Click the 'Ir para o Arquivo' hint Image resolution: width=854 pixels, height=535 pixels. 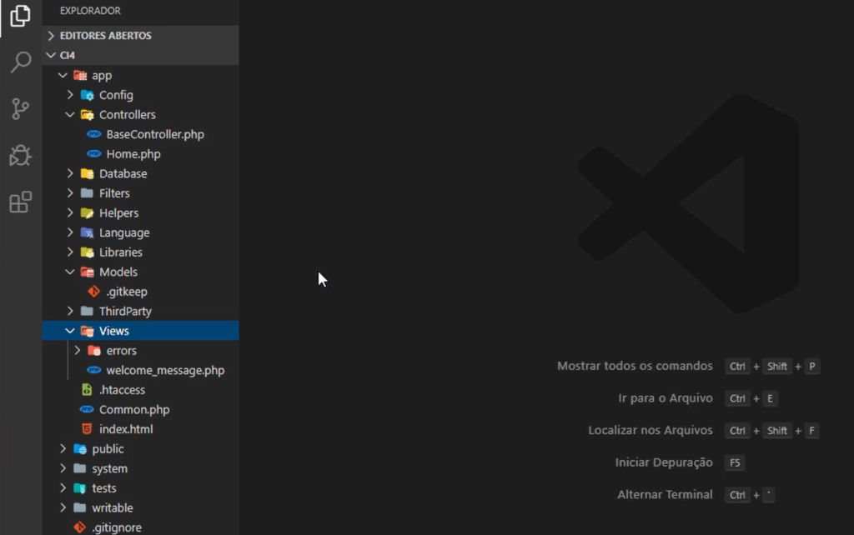(665, 397)
